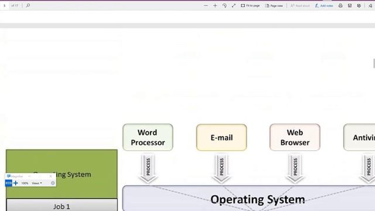Close the Magnifier window
375x211 pixels.
51,176
